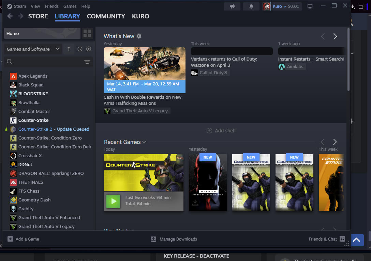Open the Friends menu in the menu bar

(x=52, y=6)
